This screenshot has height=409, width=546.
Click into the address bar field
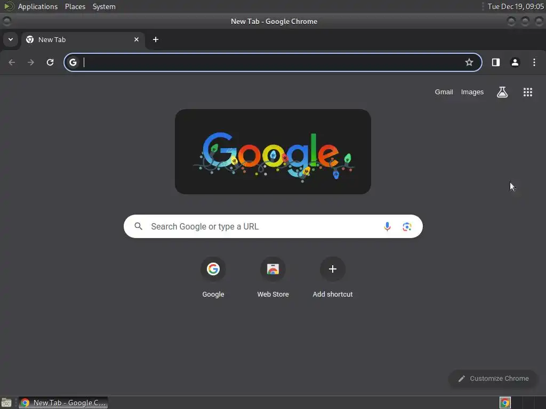pos(273,62)
